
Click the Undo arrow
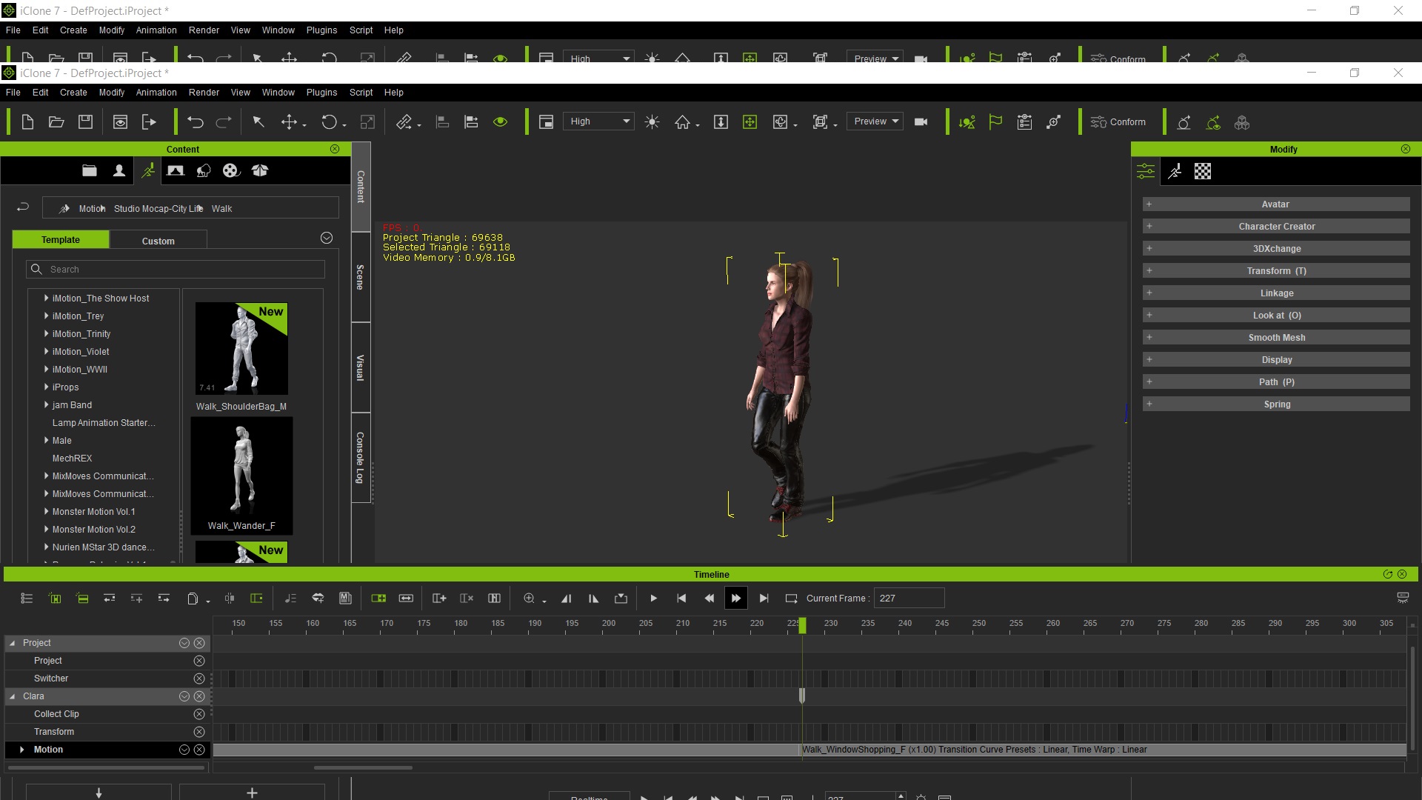[196, 122]
